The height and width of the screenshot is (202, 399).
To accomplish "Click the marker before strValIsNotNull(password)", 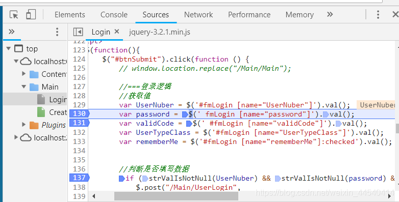I will click(x=278, y=179).
